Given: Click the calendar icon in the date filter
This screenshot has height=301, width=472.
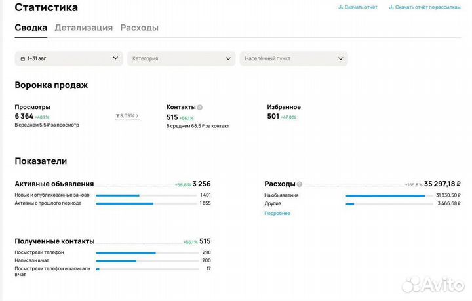Looking at the screenshot, I should pos(23,58).
